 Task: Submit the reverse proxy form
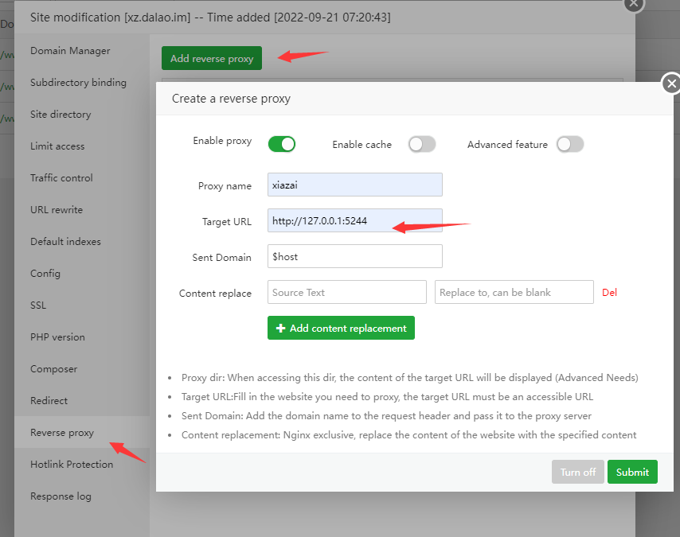coord(632,472)
